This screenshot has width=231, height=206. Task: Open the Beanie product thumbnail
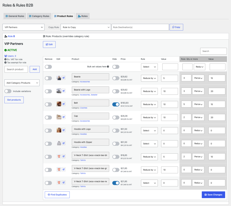click(x=59, y=78)
